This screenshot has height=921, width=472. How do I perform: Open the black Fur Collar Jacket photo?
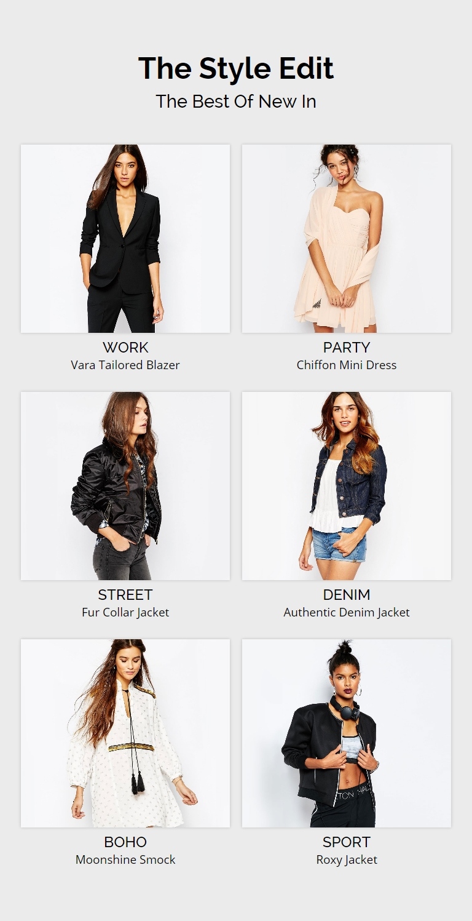pos(125,486)
